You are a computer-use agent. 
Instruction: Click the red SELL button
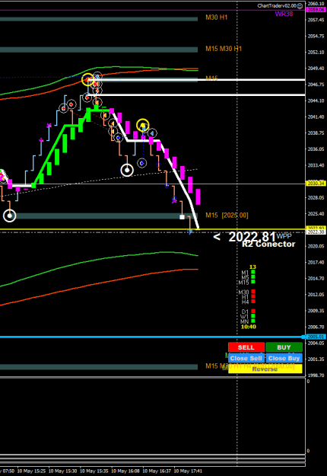(x=246, y=347)
